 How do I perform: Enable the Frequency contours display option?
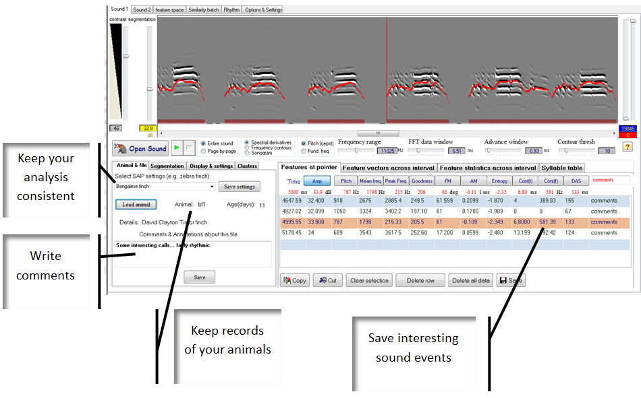247,147
